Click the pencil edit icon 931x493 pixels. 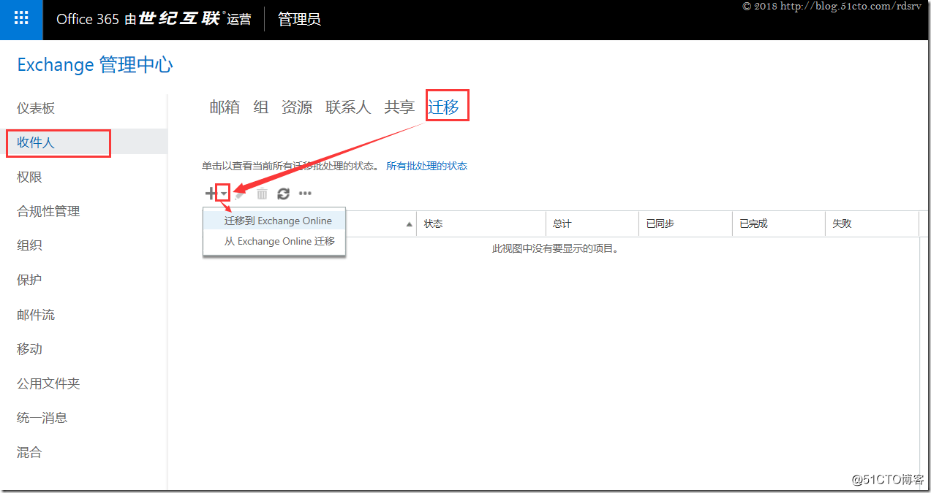(x=241, y=194)
